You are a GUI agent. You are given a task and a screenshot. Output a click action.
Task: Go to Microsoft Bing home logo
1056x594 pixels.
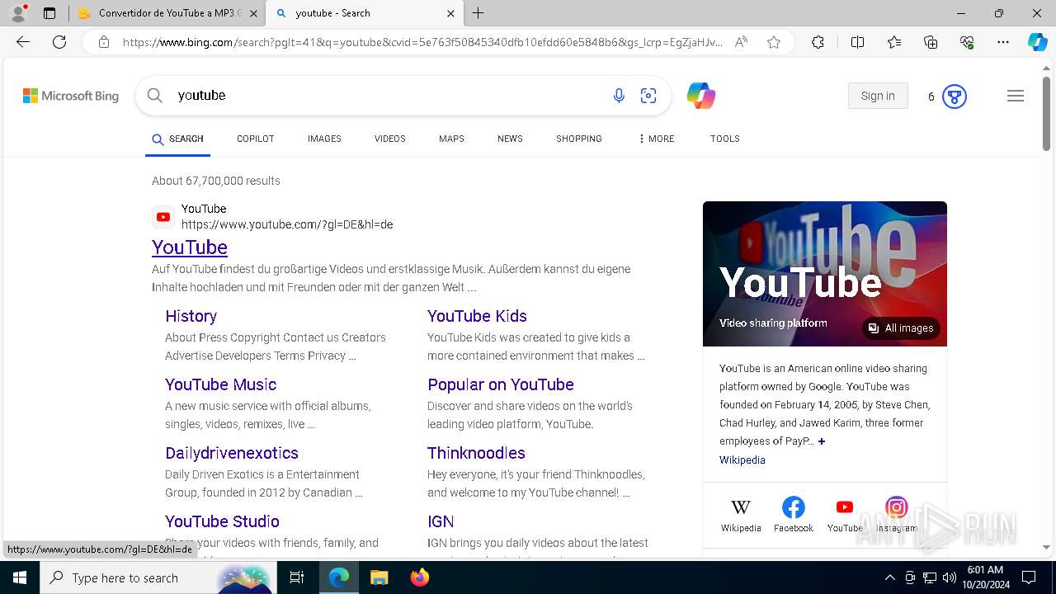click(x=71, y=96)
